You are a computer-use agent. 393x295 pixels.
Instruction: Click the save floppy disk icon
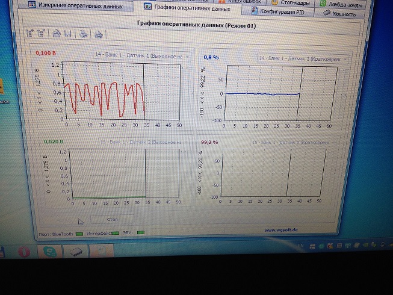click(66, 34)
